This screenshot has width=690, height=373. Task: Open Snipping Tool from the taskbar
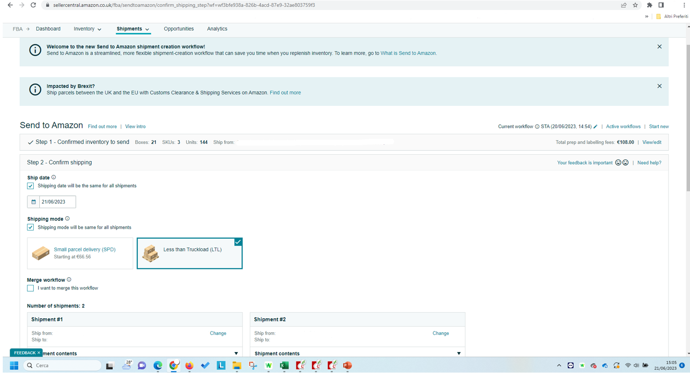pos(253,365)
